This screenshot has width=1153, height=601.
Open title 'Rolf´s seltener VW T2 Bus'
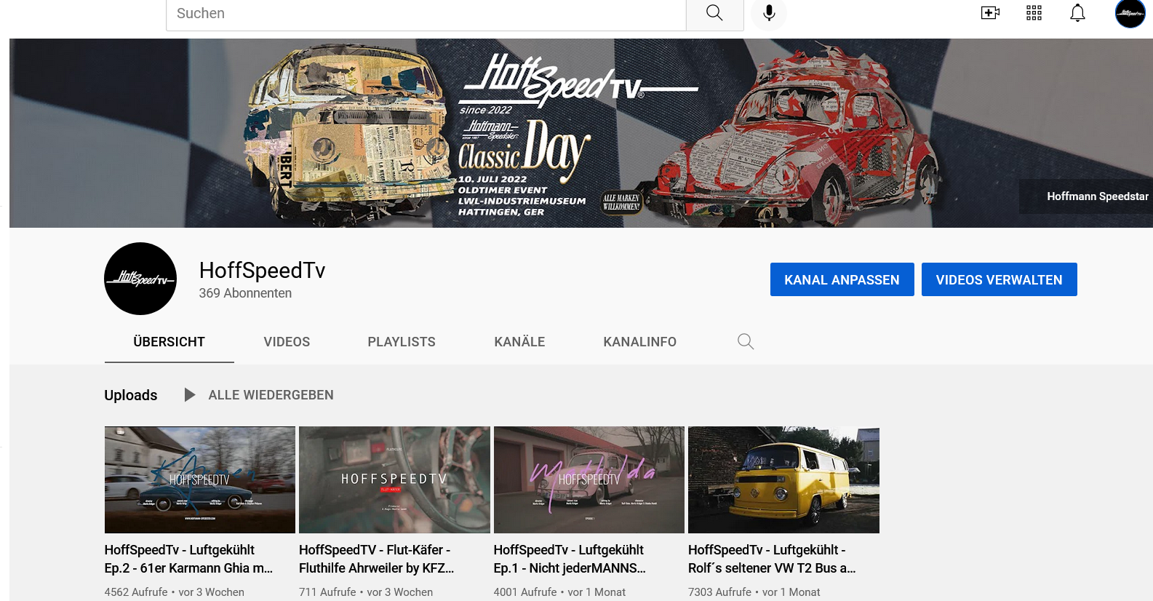(772, 559)
